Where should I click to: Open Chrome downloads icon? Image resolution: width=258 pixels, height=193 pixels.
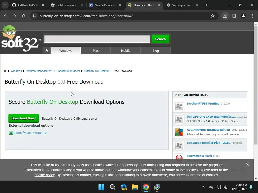225,16
